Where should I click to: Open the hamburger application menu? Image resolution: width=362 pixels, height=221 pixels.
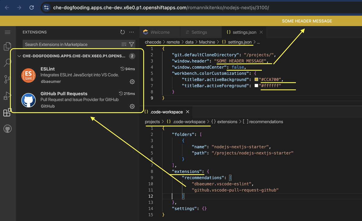click(8, 32)
